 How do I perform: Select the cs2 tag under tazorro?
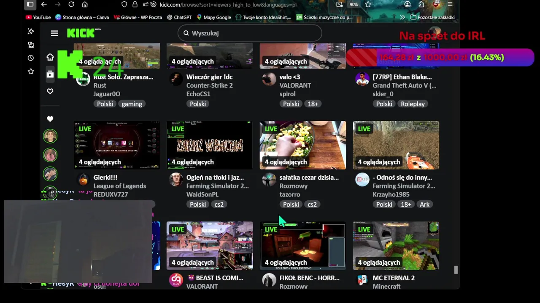[312, 205]
